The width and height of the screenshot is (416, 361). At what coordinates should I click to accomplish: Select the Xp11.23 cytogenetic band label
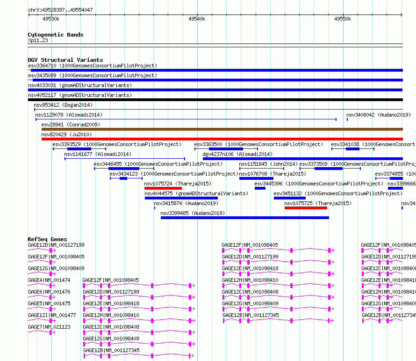pos(38,40)
